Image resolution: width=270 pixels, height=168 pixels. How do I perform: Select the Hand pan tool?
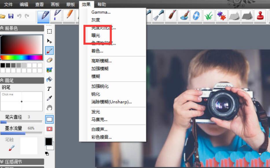click(x=49, y=108)
